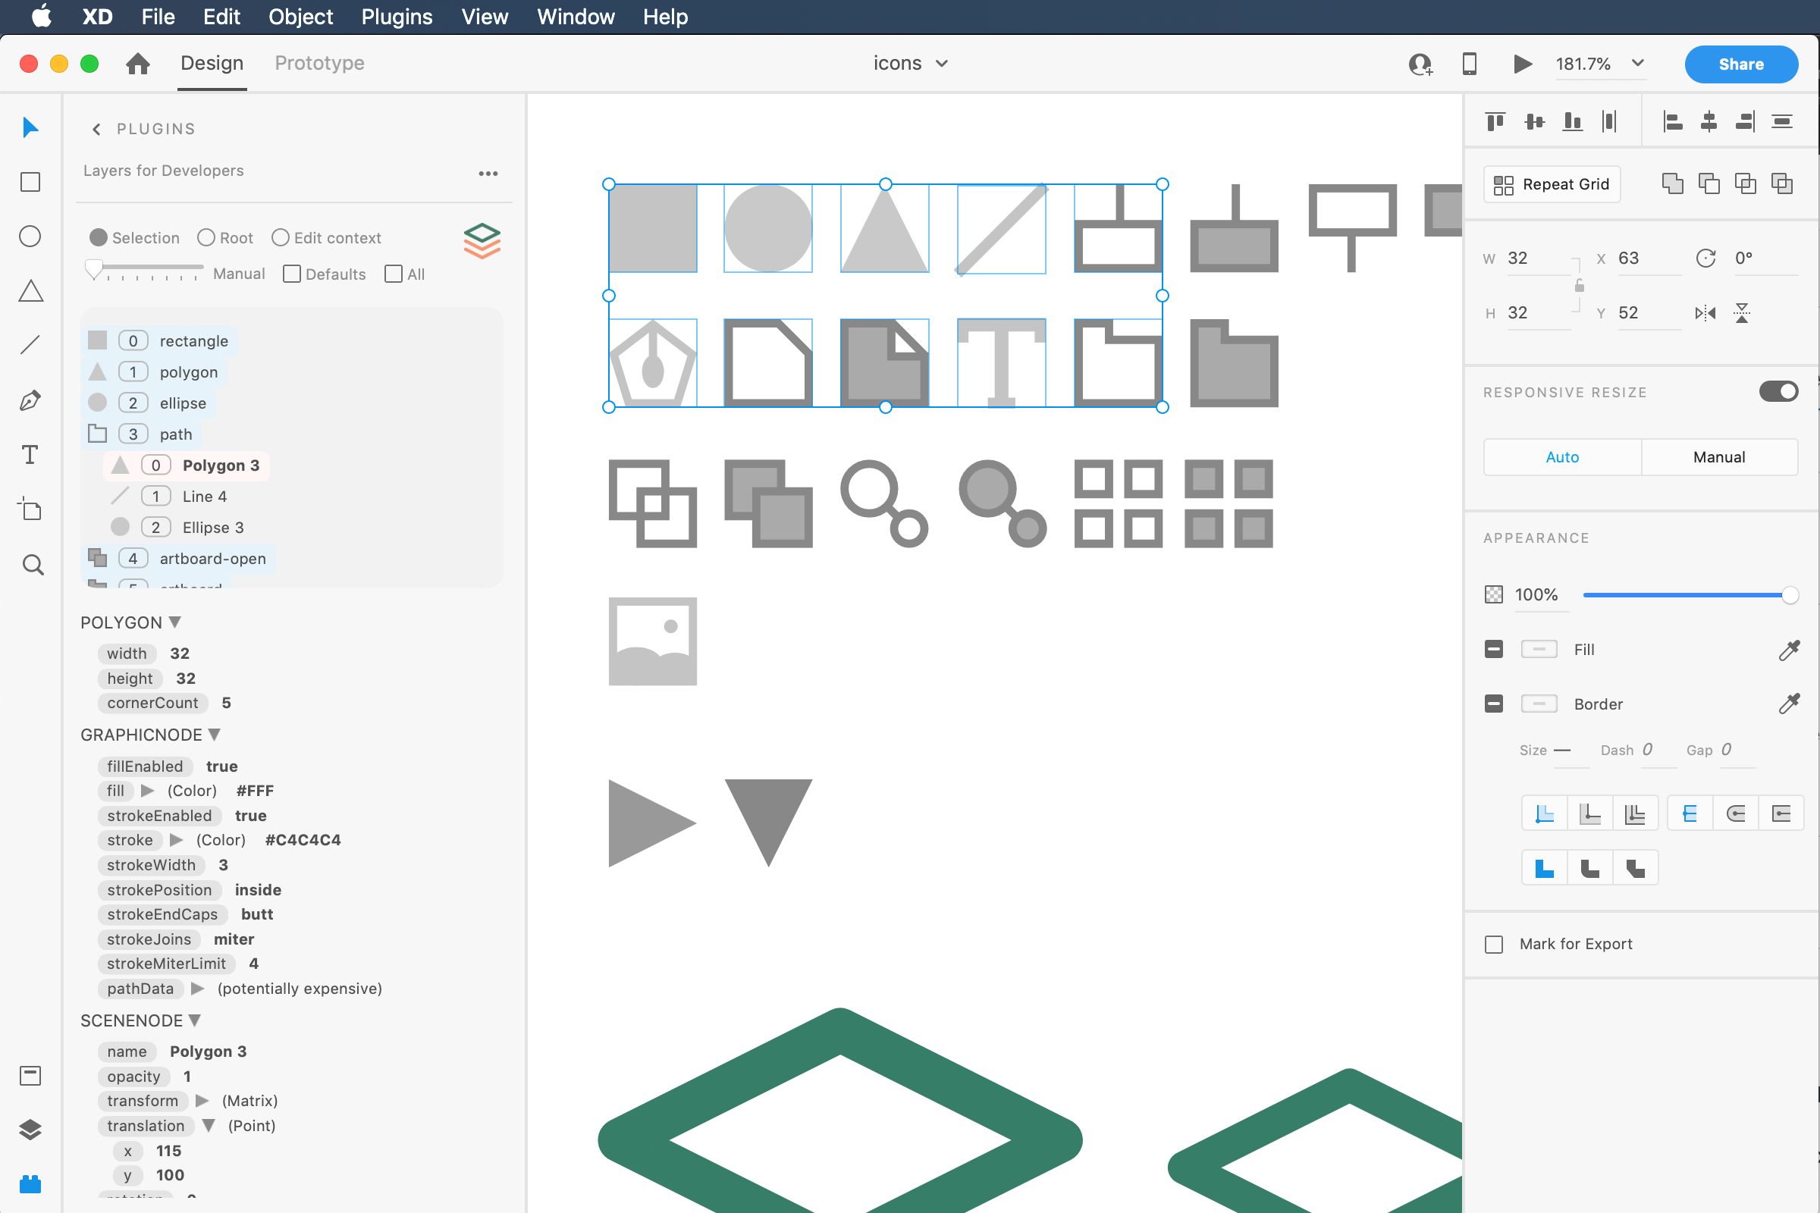Switch to Prototype tab
Image resolution: width=1820 pixels, height=1213 pixels.
coord(319,64)
